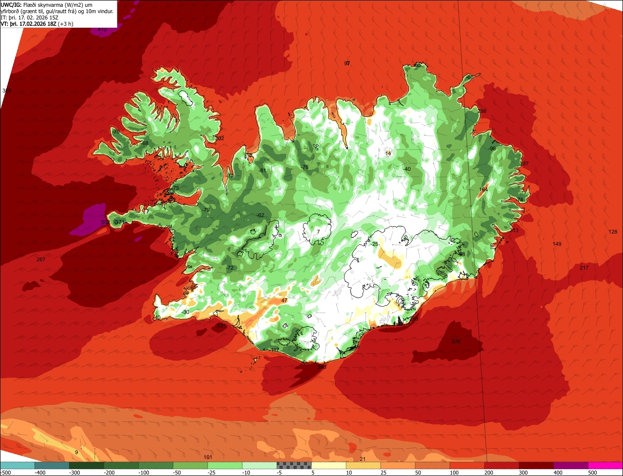Image resolution: width=623 pixels, height=476 pixels.
Task: Select the checkered legend swatch between -5 and 5
Action: point(294,465)
